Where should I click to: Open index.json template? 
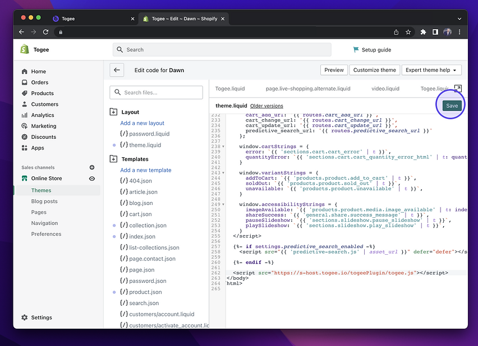click(137, 237)
